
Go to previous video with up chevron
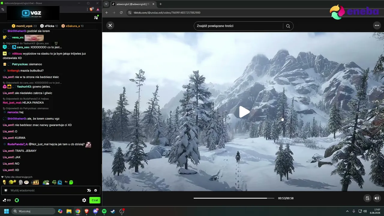377,101
